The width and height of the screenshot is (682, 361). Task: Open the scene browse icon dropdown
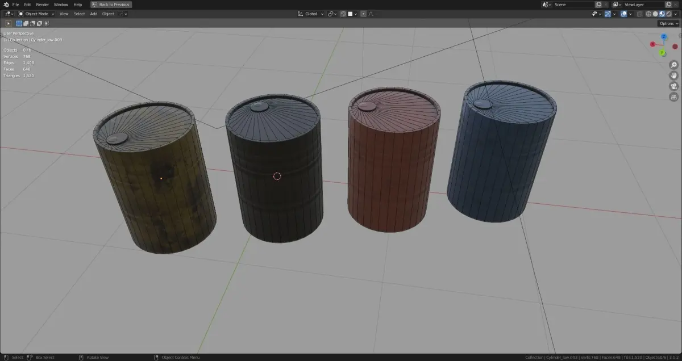pyautogui.click(x=547, y=5)
